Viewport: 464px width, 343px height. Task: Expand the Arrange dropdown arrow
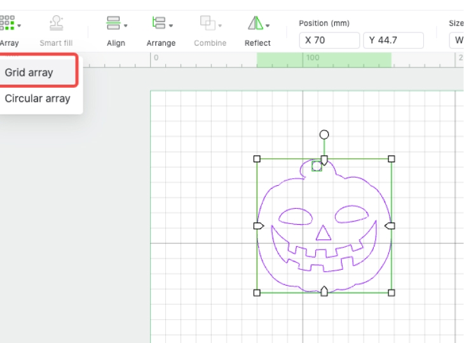[172, 26]
